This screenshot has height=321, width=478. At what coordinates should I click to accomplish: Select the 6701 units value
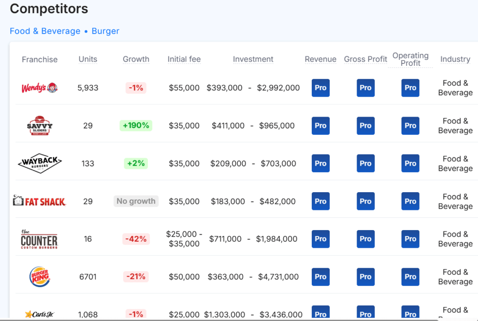[88, 277]
